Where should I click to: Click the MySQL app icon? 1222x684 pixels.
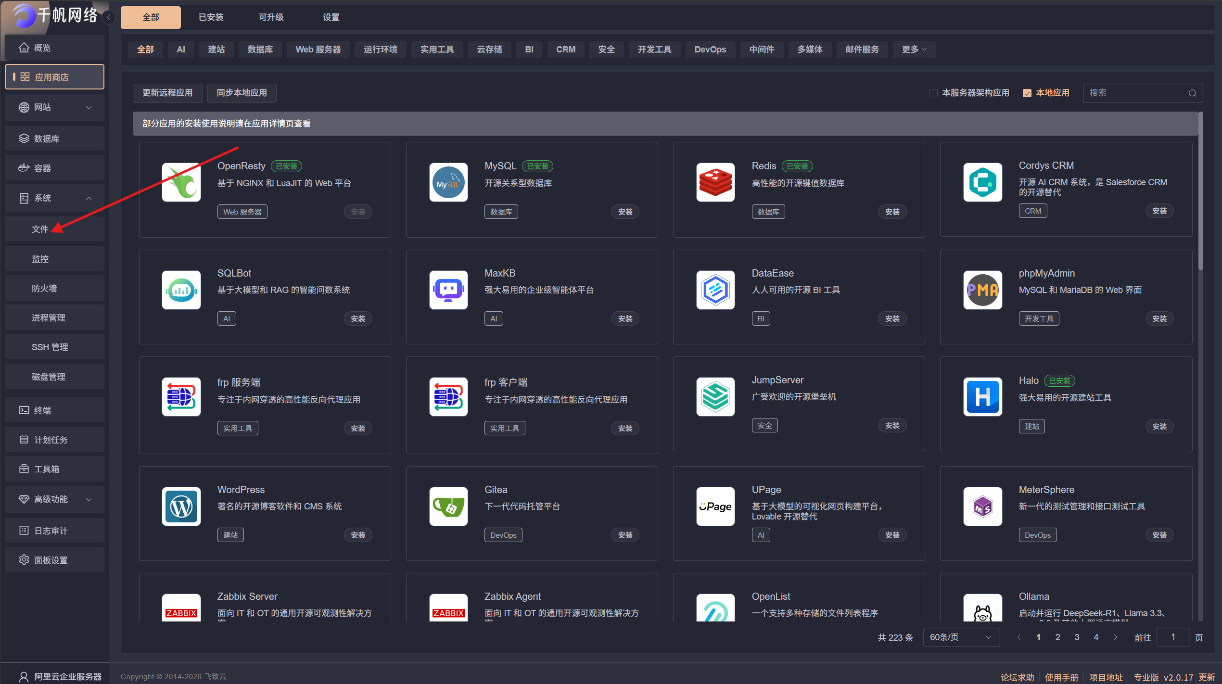tap(448, 182)
